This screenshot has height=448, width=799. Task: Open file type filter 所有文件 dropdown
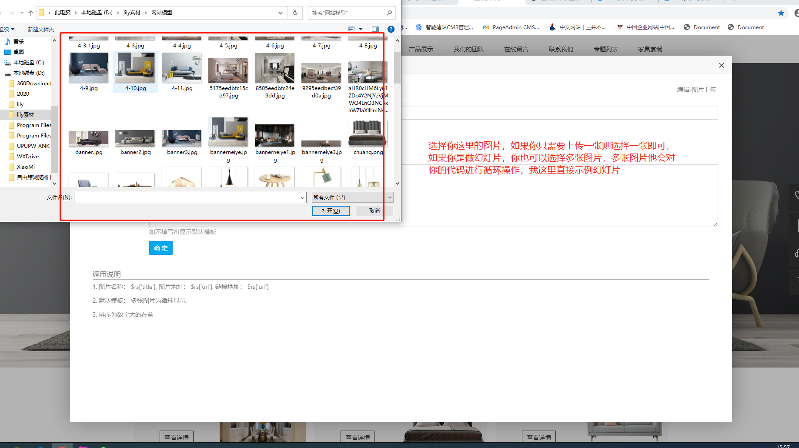coord(353,197)
